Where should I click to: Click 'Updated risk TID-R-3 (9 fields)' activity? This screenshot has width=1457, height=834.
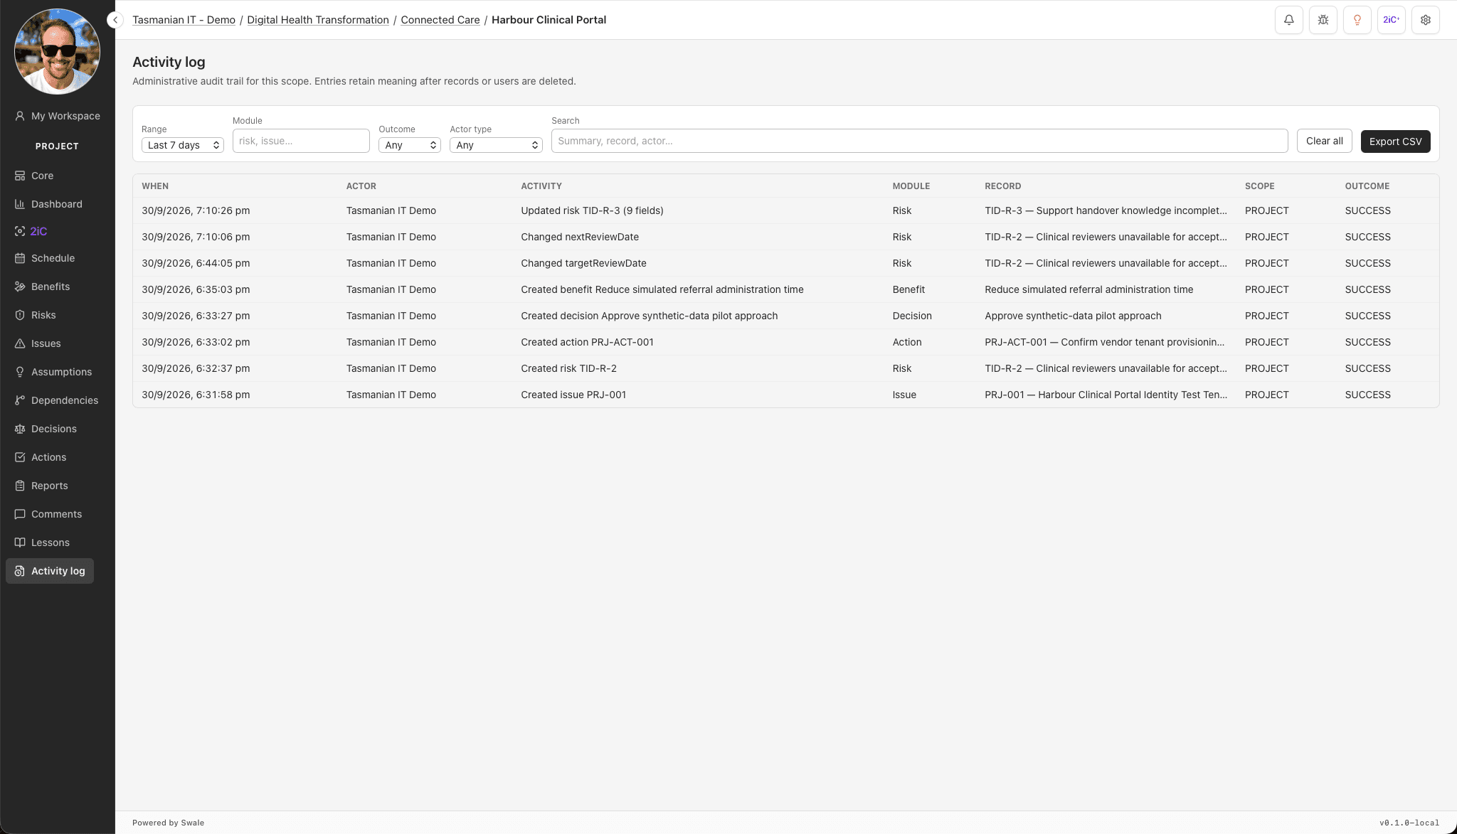[592, 210]
